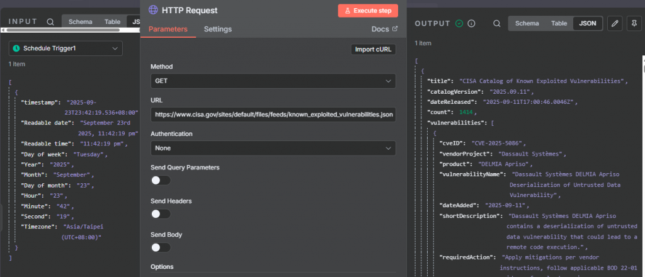Viewport: 645px width, 277px height.
Task: Click the HTTP Request globe icon
Action: [x=153, y=10]
